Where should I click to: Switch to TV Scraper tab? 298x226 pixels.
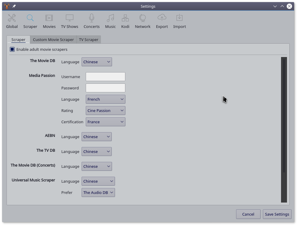[x=88, y=39]
